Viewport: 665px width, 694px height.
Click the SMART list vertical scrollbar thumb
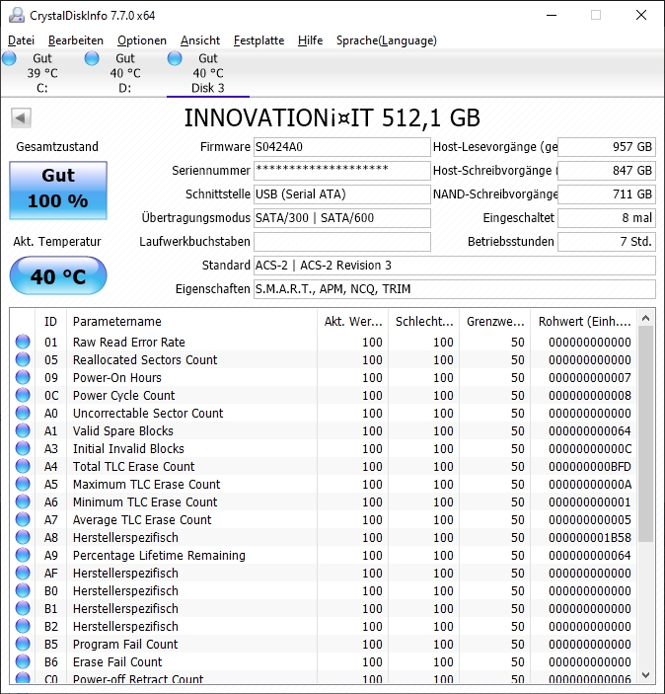pos(645,433)
